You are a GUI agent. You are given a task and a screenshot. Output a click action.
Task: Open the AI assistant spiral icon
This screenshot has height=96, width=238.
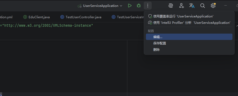[x=171, y=6]
